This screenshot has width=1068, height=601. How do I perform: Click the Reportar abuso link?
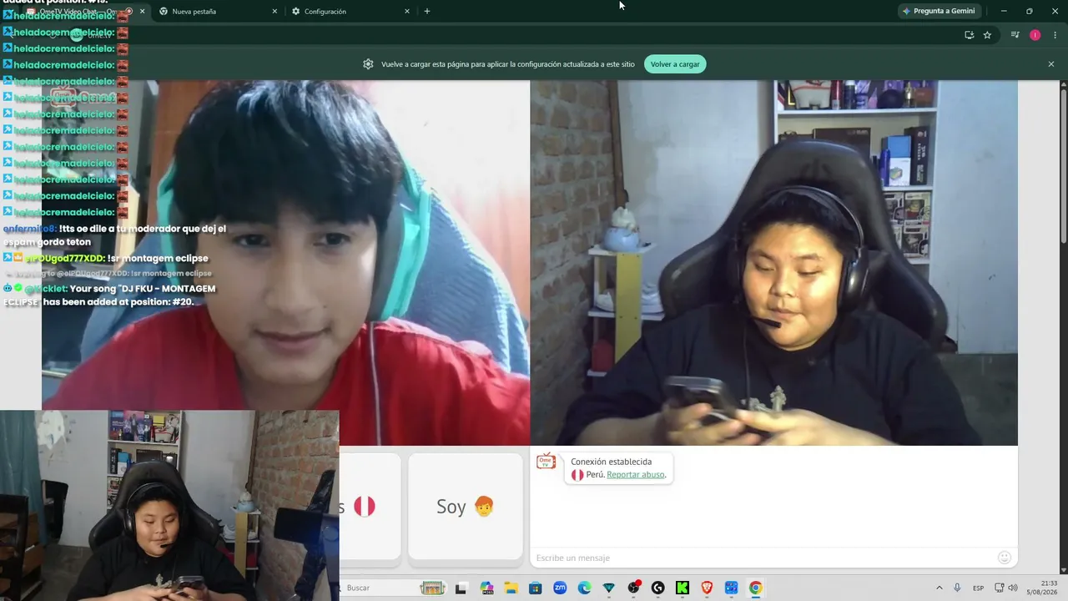tap(635, 475)
